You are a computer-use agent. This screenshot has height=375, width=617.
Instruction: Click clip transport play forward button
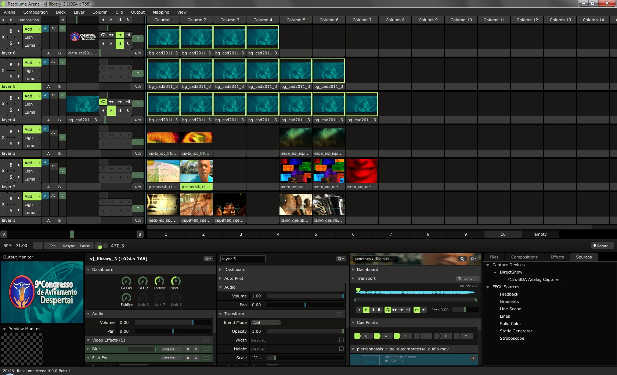tap(366, 310)
